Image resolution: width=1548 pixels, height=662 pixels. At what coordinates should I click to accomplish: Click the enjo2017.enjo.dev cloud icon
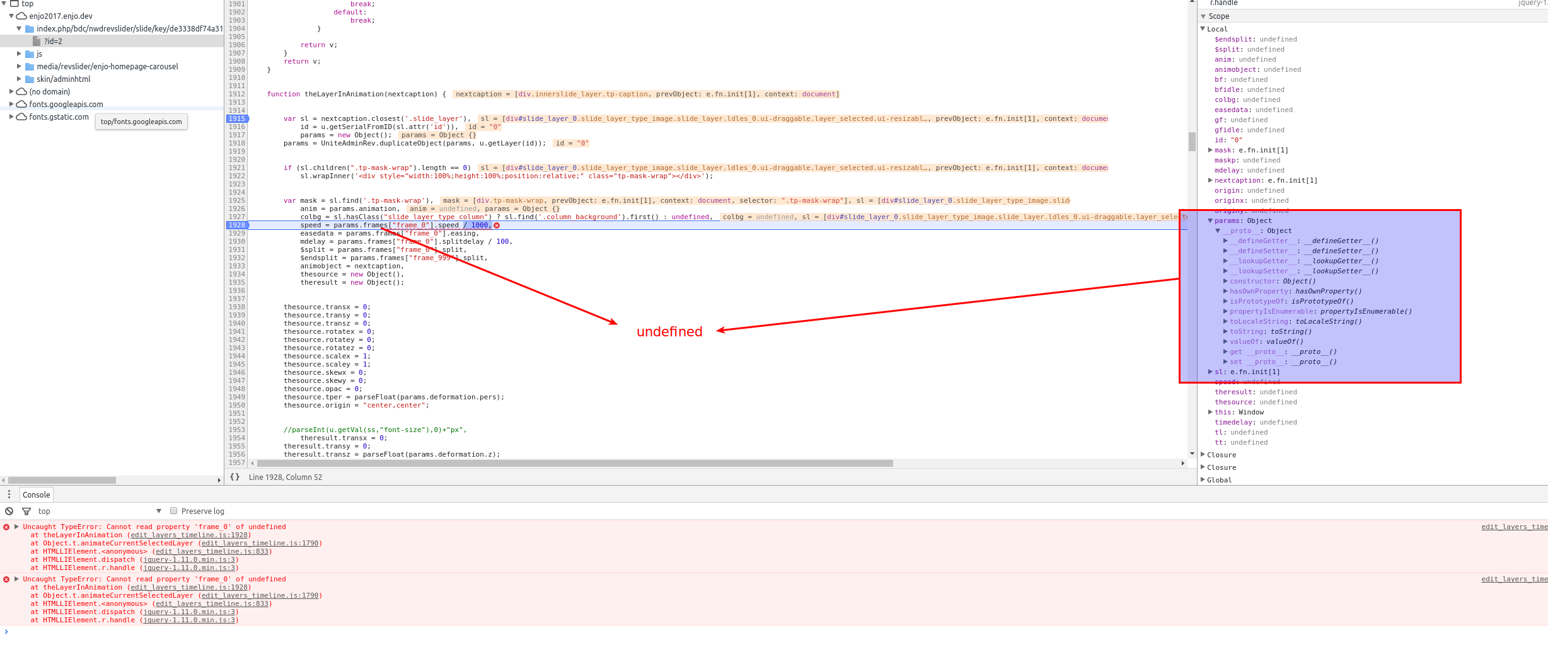coord(21,16)
